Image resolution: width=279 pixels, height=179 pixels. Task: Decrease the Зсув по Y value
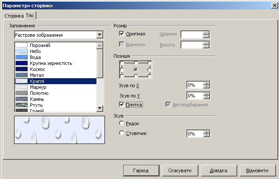click(x=206, y=97)
